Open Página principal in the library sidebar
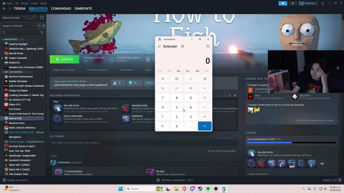Screen dimensions: 344x193 tap(19, 17)
